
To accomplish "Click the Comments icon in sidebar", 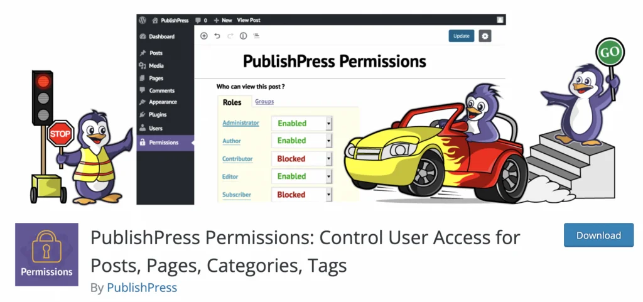I will click(x=143, y=90).
